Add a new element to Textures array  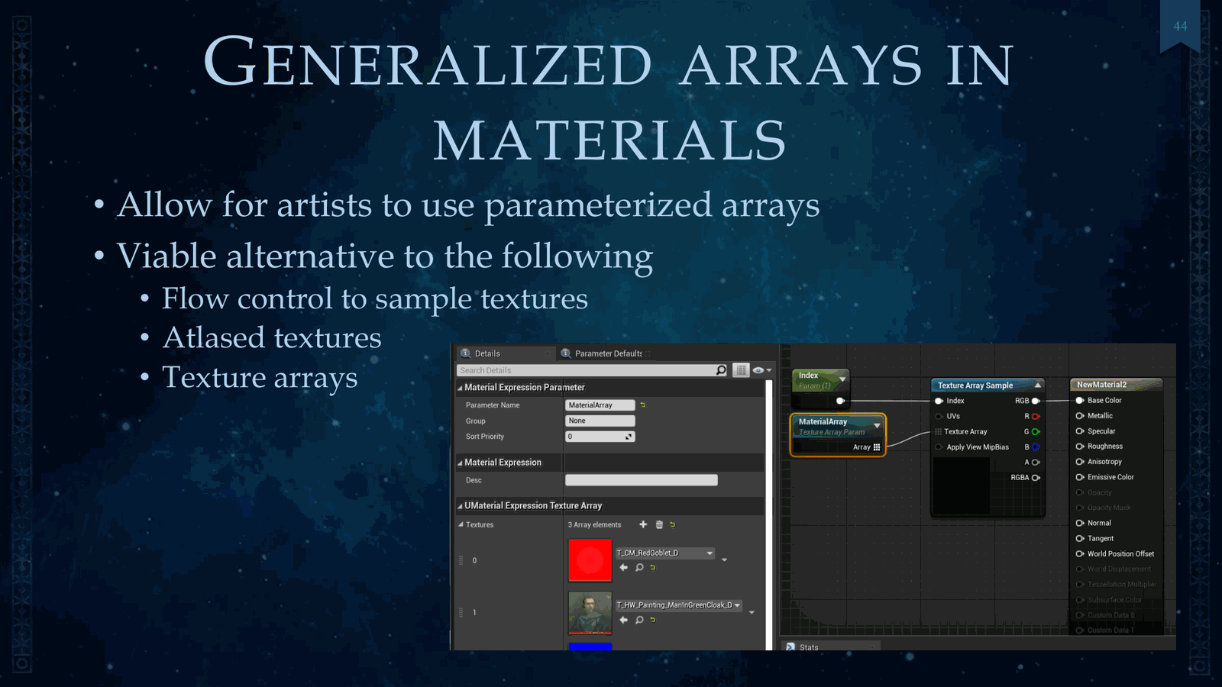tap(643, 524)
